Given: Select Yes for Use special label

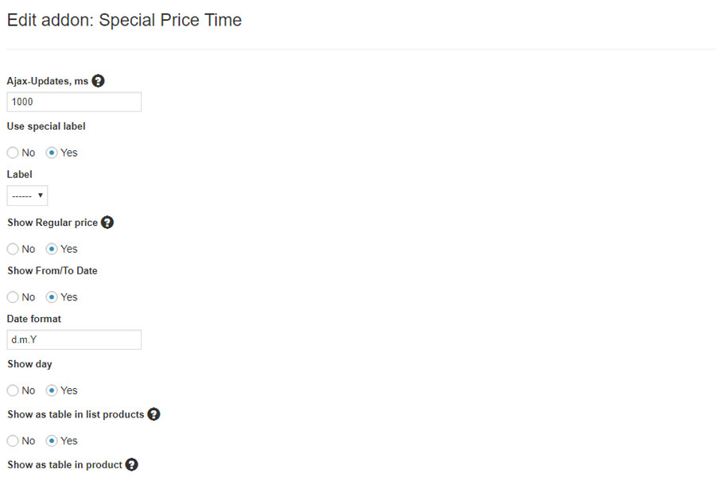Looking at the screenshot, I should tap(53, 153).
